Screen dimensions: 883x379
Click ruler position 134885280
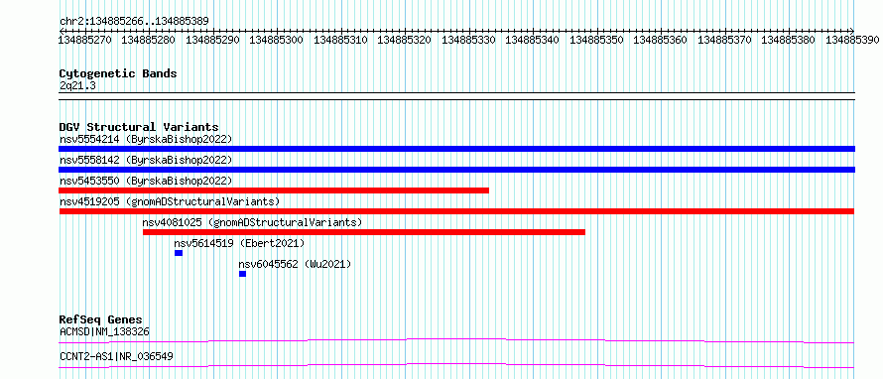tap(149, 40)
